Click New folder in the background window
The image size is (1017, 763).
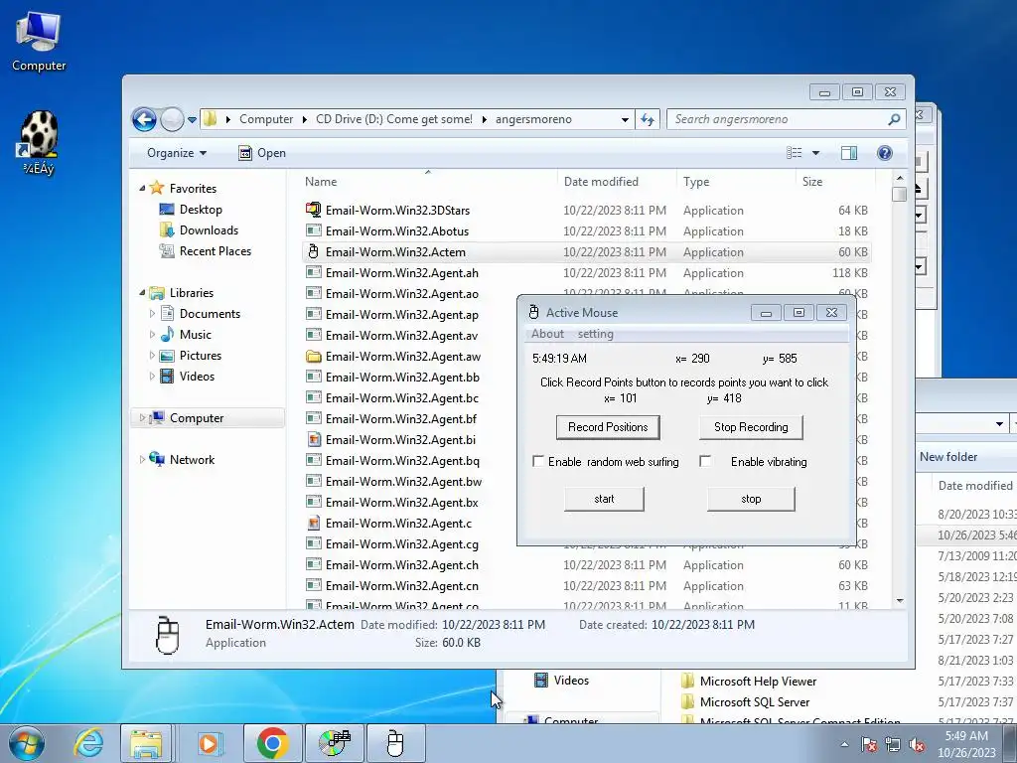tap(948, 457)
